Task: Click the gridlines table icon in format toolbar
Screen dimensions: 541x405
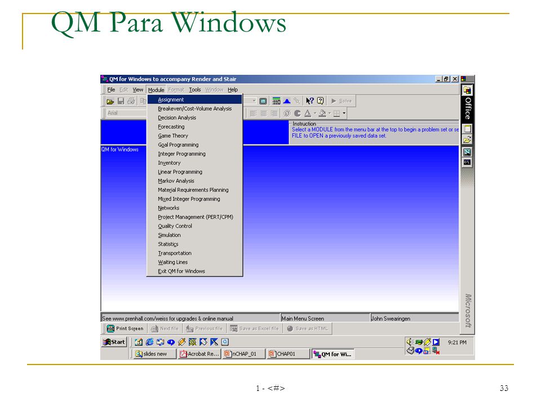Action: [337, 113]
